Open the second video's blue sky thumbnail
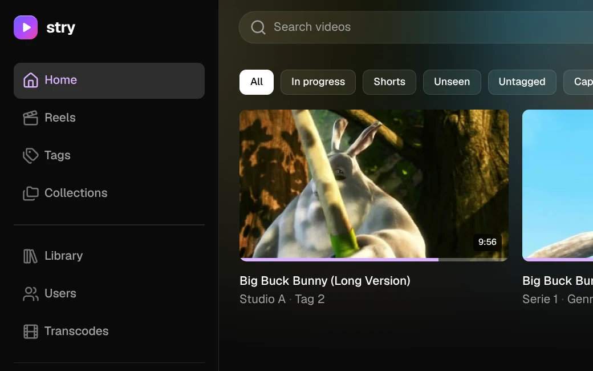Viewport: 593px width, 371px height. point(558,185)
